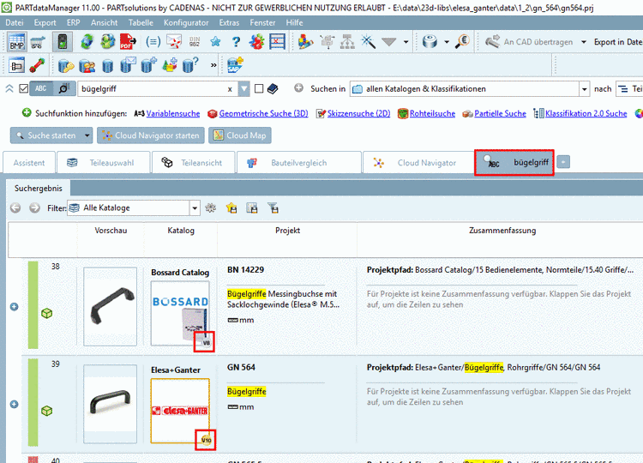Viewport: 643px width, 463px height.
Task: Click the shopping cart toolbar icon
Action: click(x=38, y=42)
